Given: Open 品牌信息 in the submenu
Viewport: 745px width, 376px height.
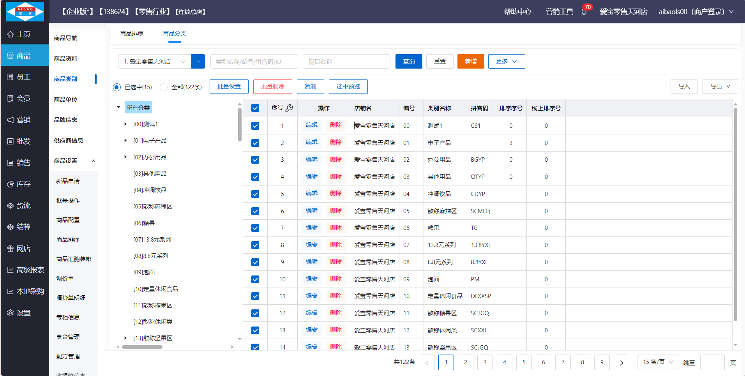Looking at the screenshot, I should click(x=65, y=120).
